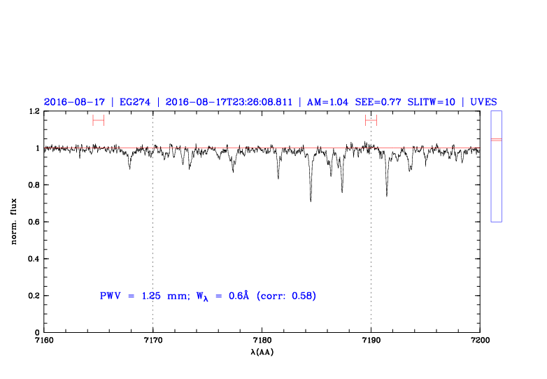Click the λ(AA) x-axis label

click(262, 352)
